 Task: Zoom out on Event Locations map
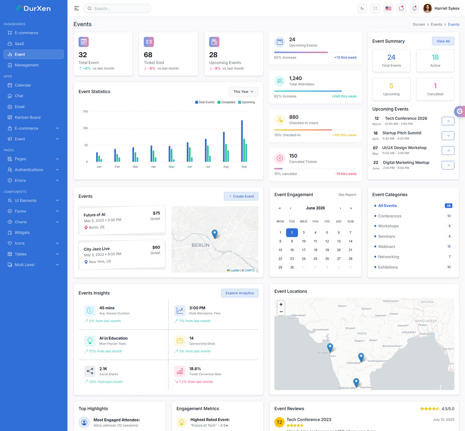281,312
